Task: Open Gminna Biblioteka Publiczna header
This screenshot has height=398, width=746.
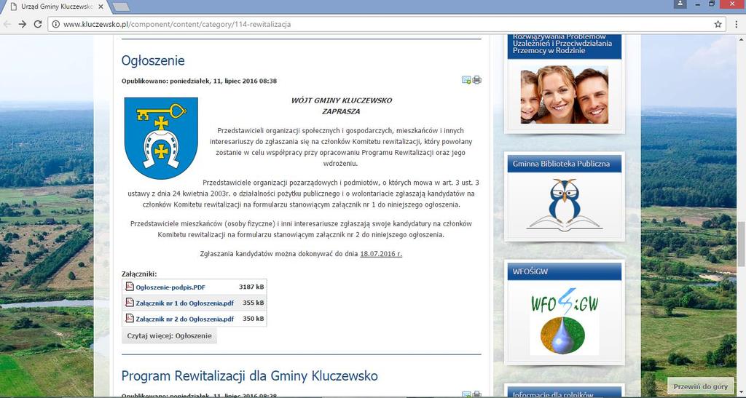Action: [x=565, y=164]
